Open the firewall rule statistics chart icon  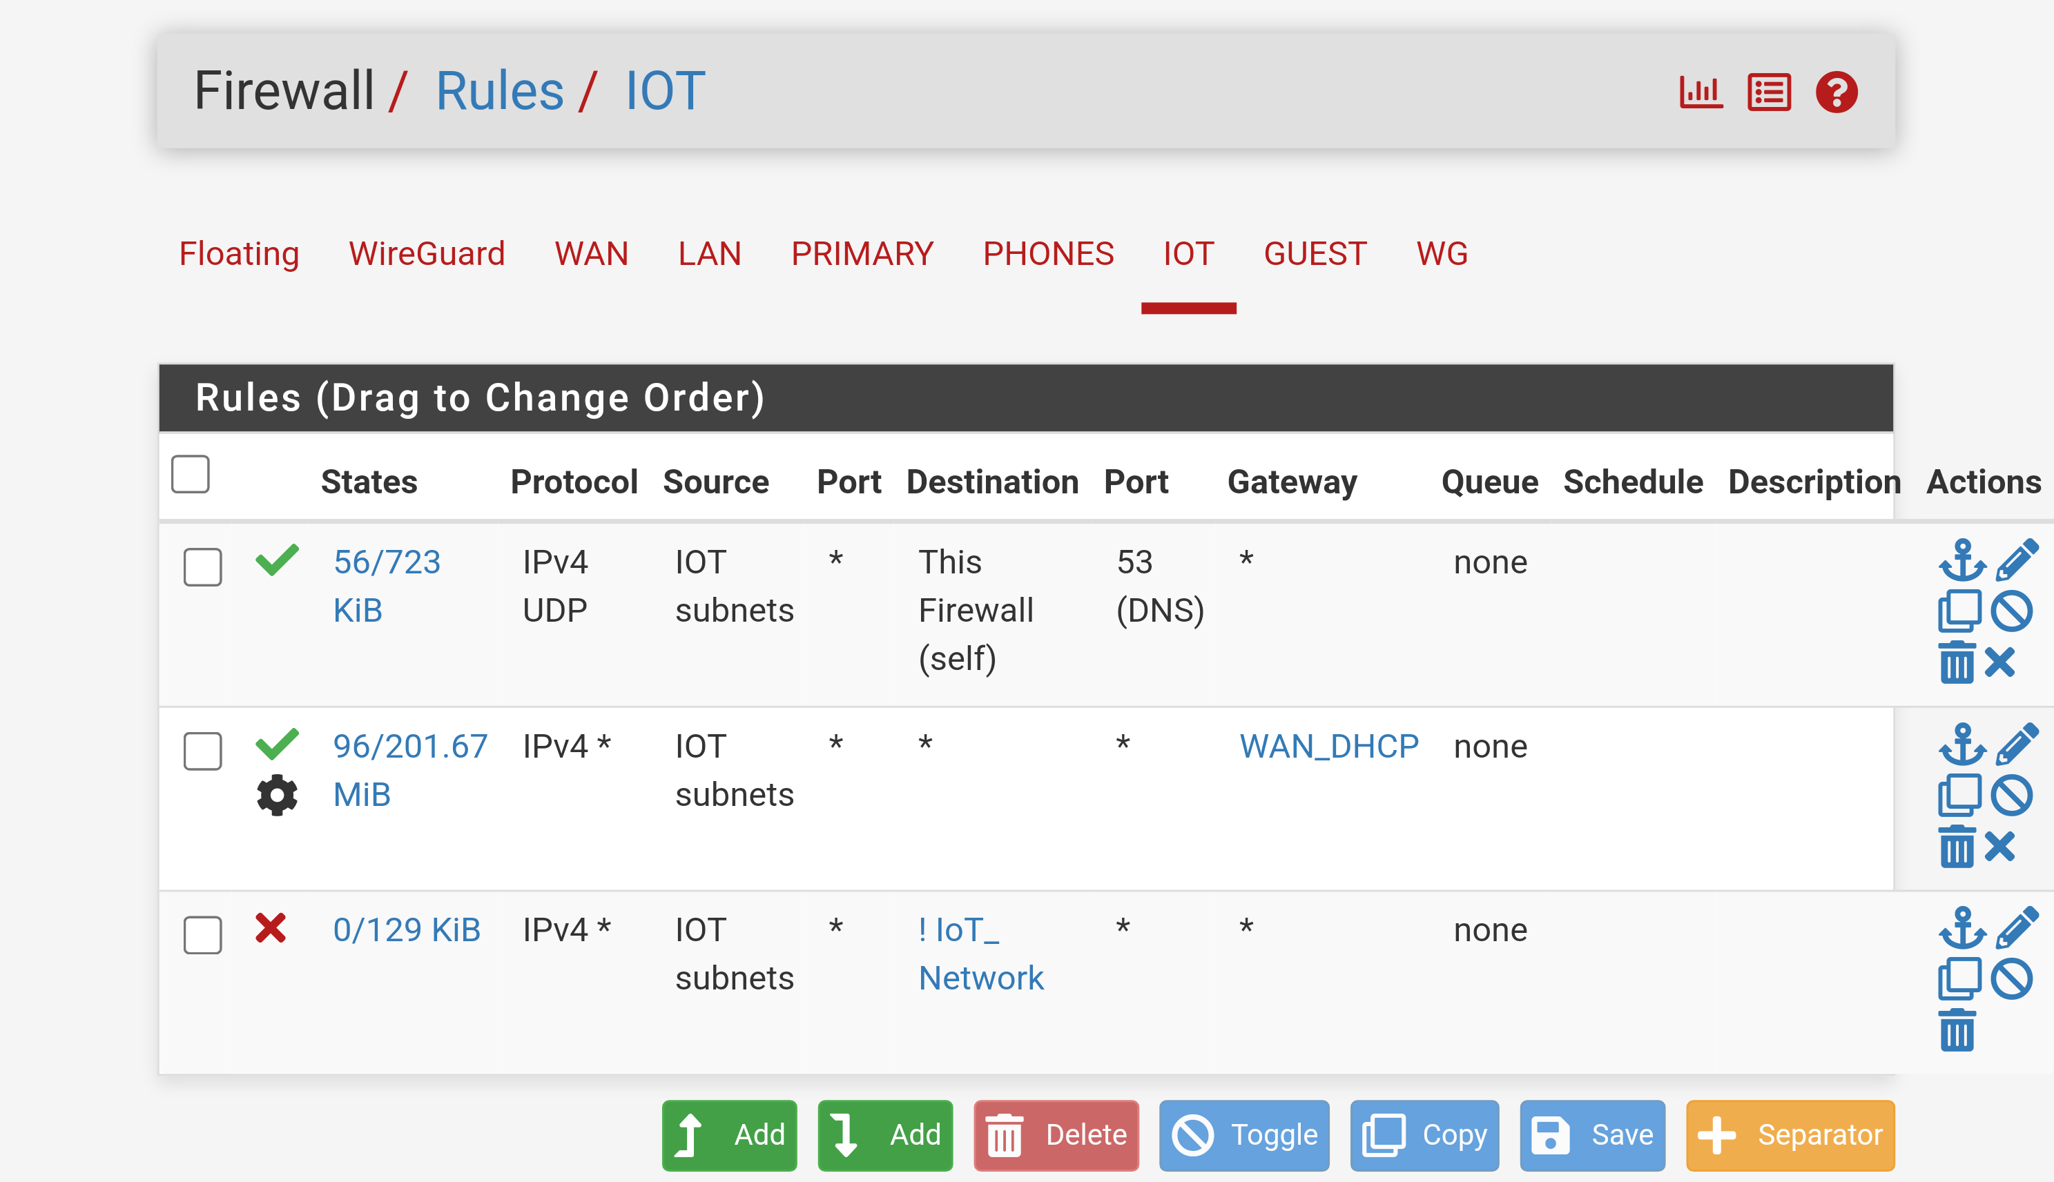pos(1701,92)
